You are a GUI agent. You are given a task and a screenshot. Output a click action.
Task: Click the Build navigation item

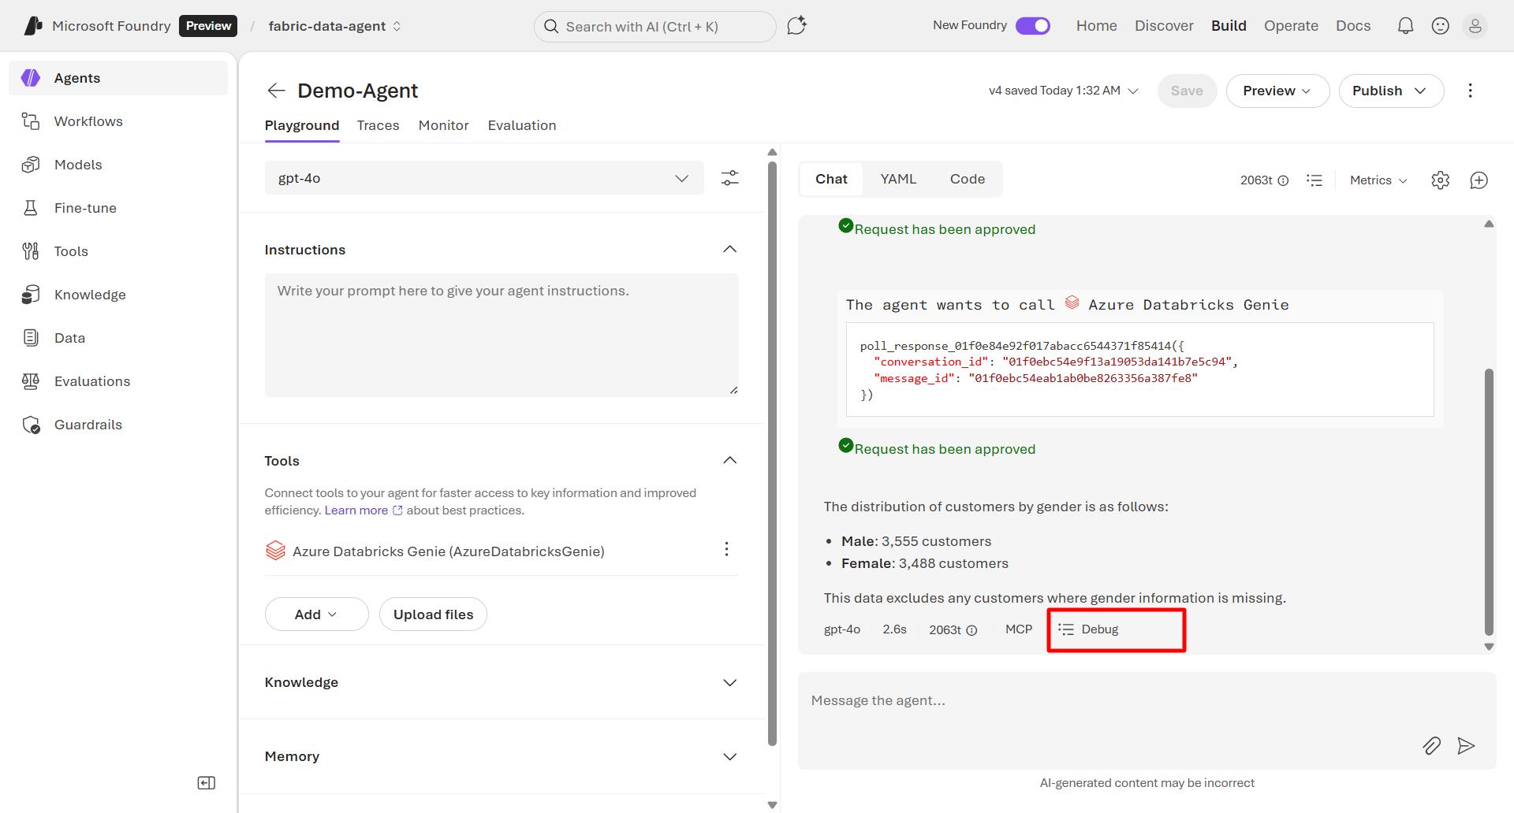tap(1229, 26)
